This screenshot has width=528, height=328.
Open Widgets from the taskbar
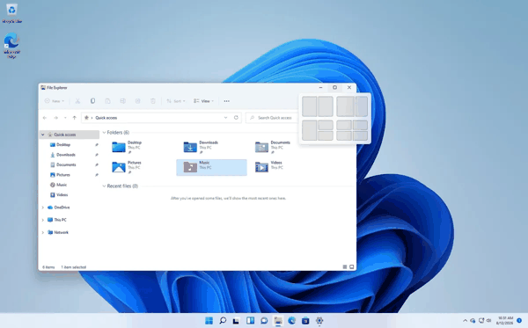point(250,321)
